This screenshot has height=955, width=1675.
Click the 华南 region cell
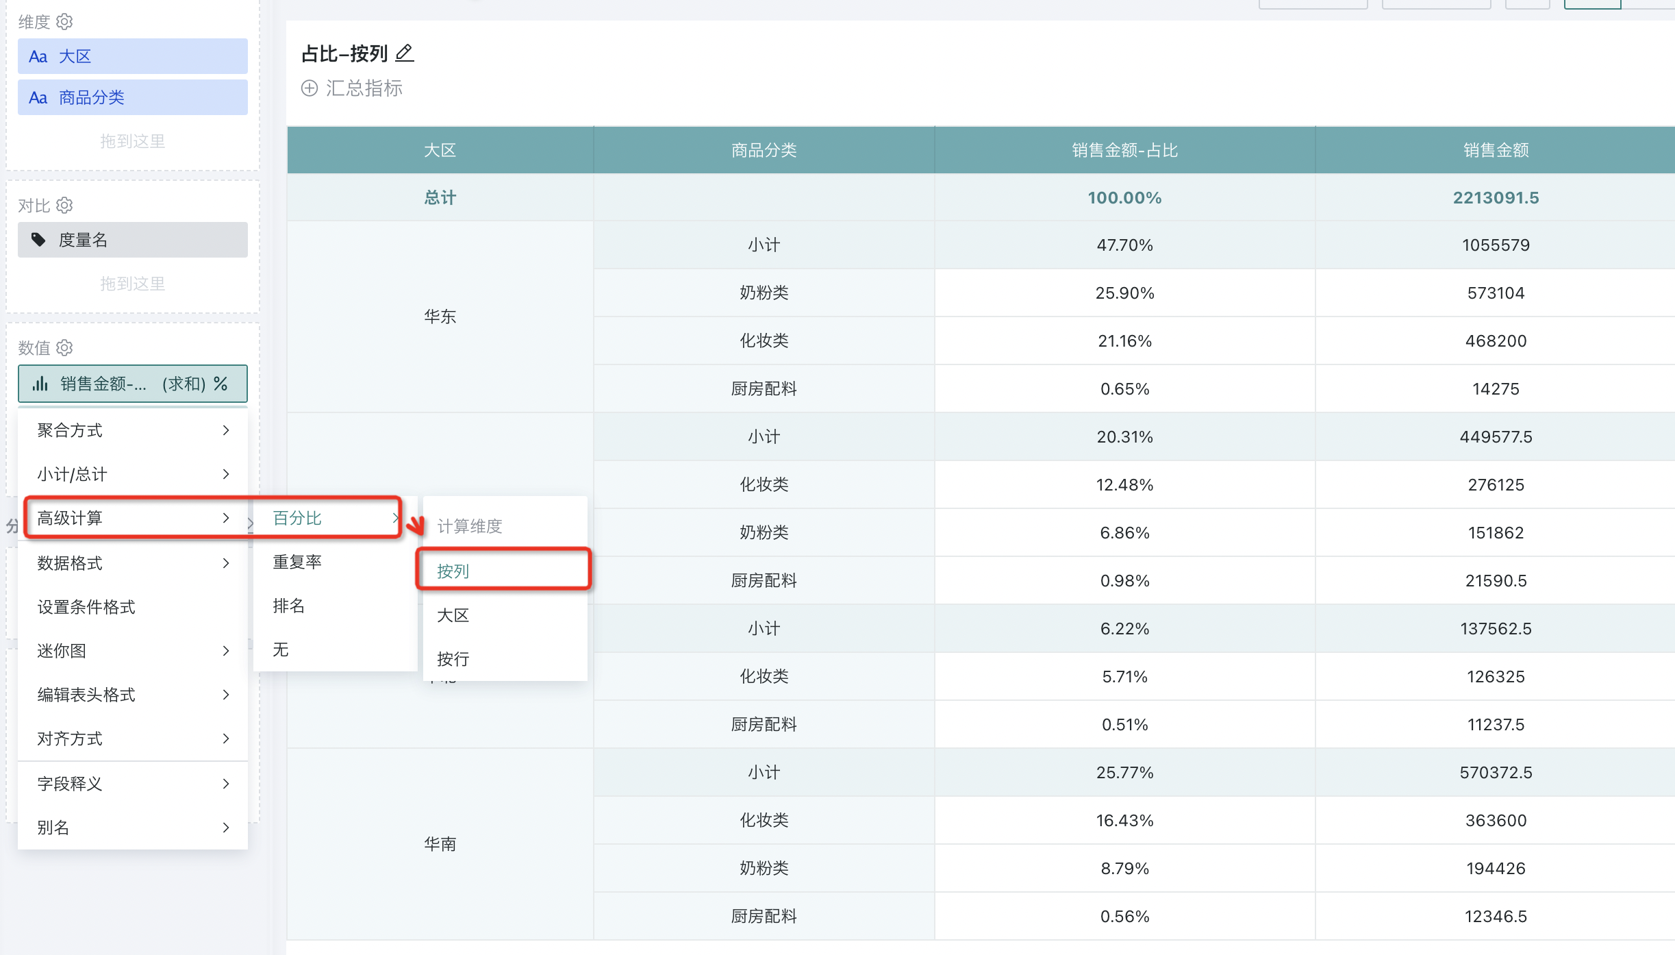tap(440, 844)
